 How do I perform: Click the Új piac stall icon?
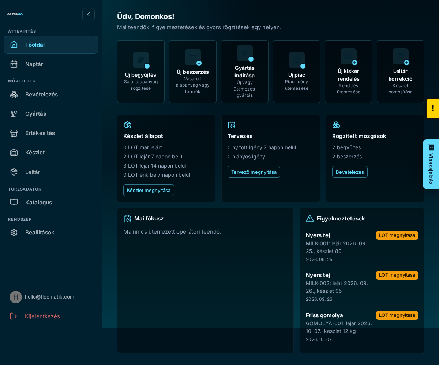tap(297, 60)
